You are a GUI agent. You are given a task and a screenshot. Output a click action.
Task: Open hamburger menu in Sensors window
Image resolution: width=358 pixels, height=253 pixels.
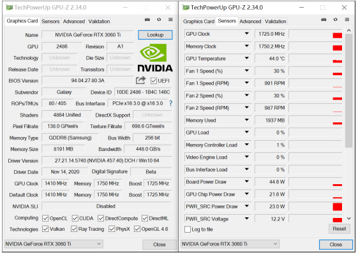tap(347, 20)
